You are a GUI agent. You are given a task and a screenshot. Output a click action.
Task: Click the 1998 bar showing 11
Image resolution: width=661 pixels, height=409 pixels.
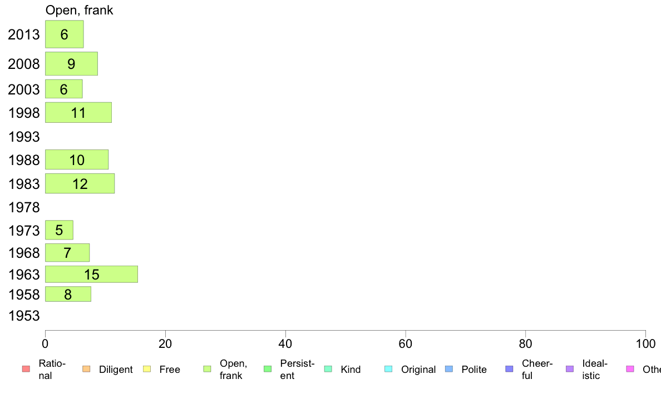tap(78, 112)
